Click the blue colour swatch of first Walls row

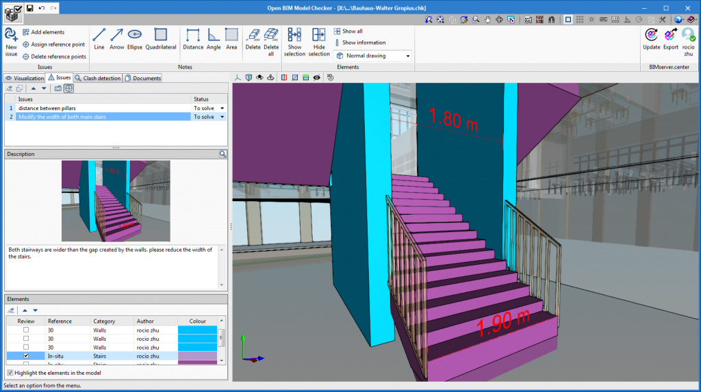[197, 330]
